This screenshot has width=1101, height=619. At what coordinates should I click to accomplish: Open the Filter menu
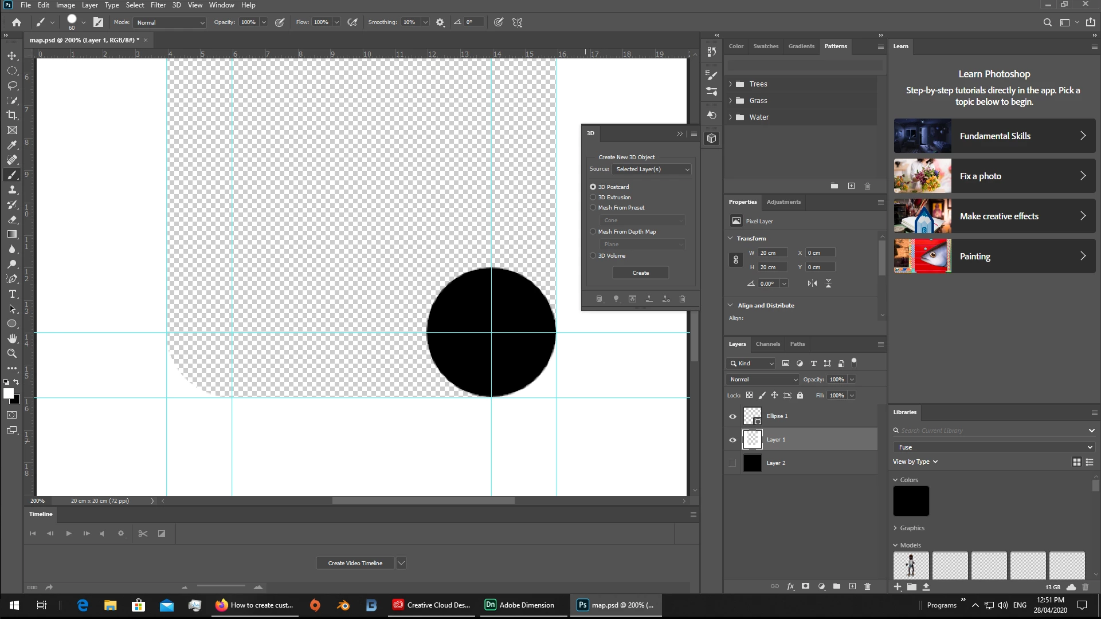point(158,5)
